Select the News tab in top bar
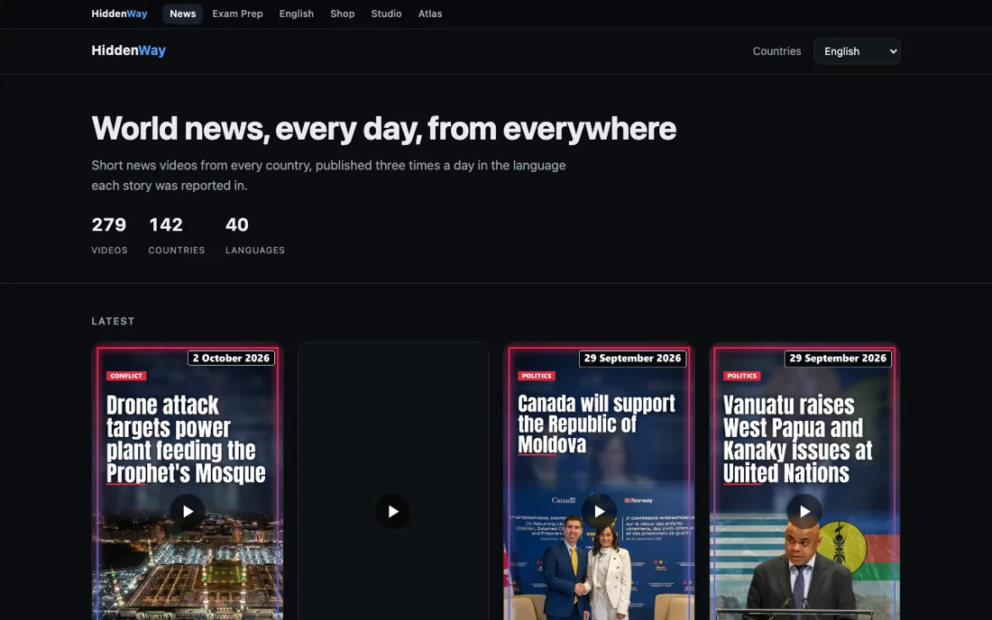Screen dimensions: 992x620 tap(182, 14)
